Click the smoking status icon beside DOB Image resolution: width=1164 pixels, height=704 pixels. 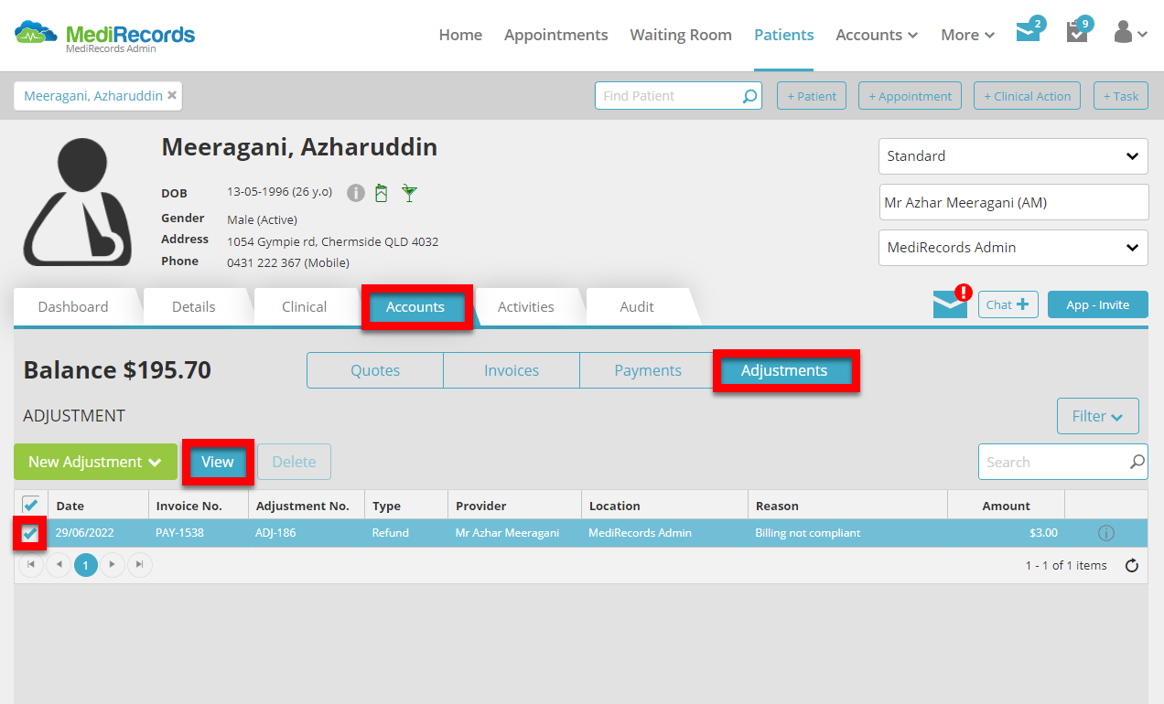pyautogui.click(x=382, y=193)
